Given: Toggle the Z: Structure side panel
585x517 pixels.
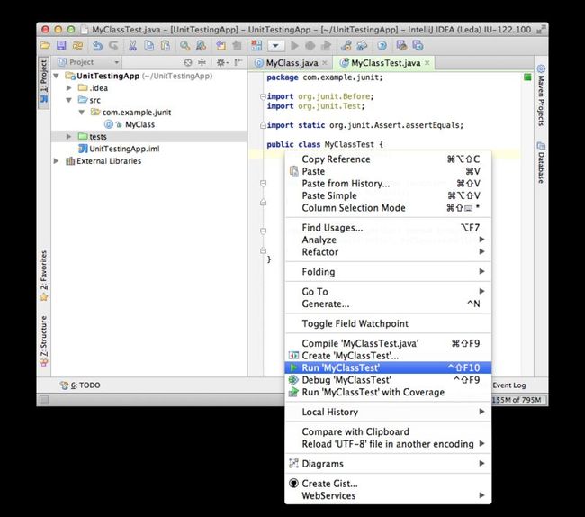Looking at the screenshot, I should coord(44,341).
